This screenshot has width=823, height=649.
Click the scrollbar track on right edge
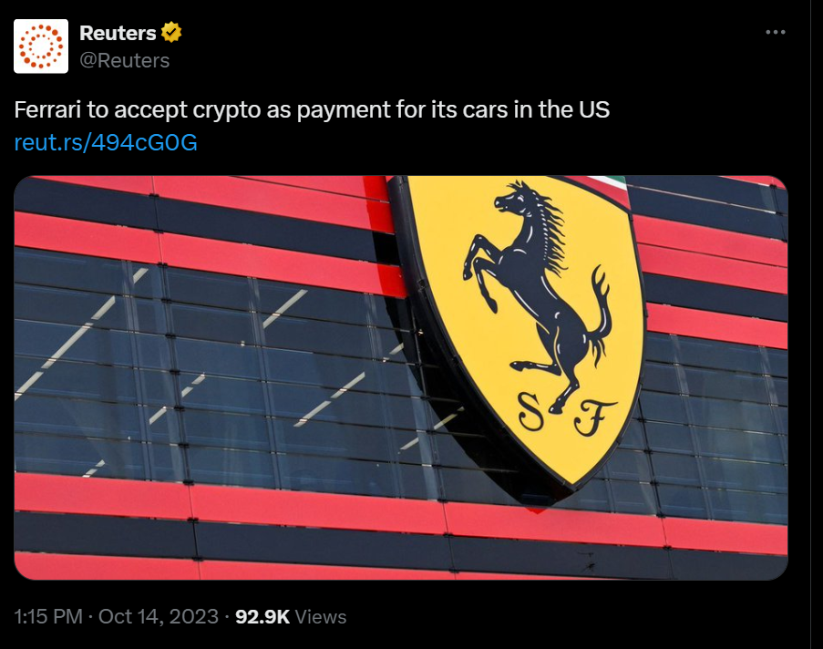coord(817,324)
